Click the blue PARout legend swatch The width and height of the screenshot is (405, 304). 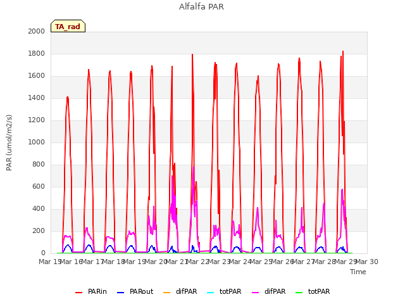tap(121, 293)
